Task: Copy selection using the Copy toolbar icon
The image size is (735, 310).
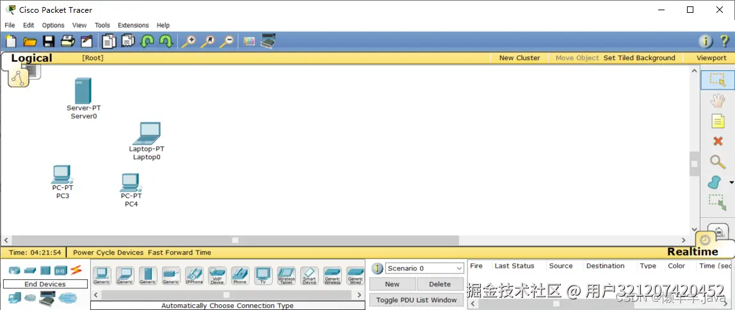Action: [x=109, y=42]
